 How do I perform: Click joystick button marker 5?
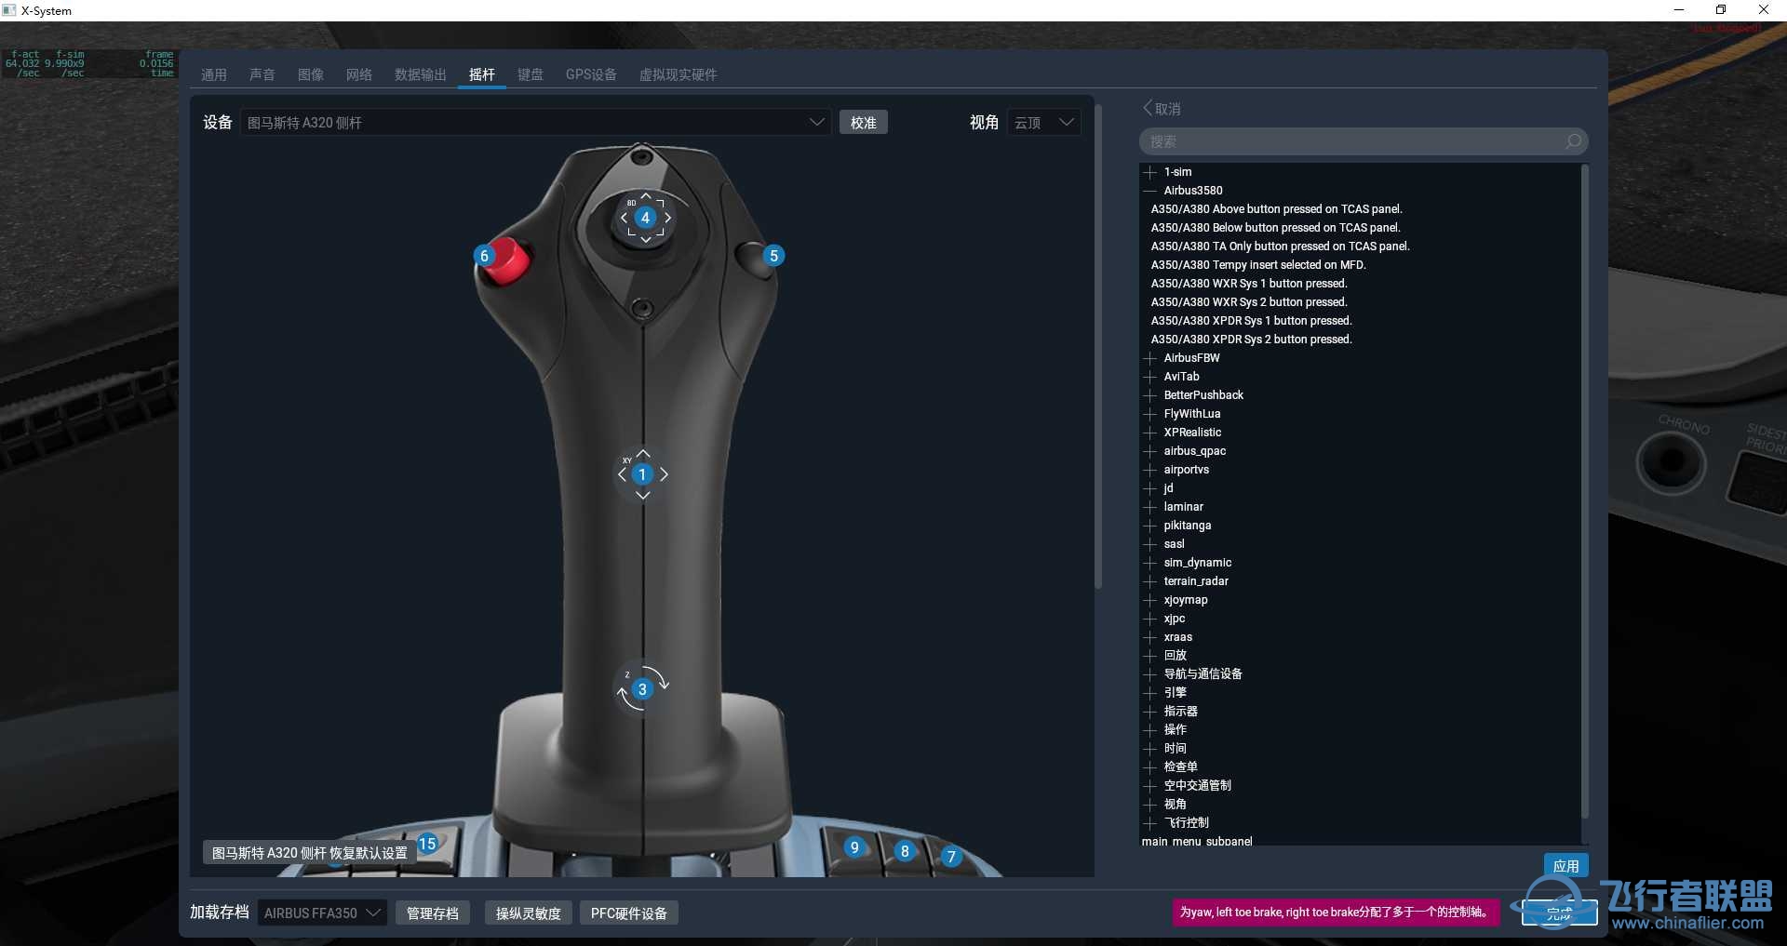coord(773,256)
